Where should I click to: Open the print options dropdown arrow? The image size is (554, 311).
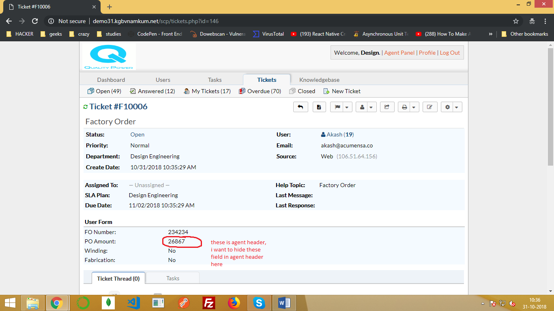(x=414, y=107)
